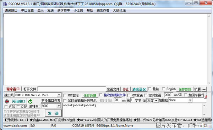This screenshot has width=213, height=130.
Task: Click the 保存参数 button
Action: pos(185,89)
